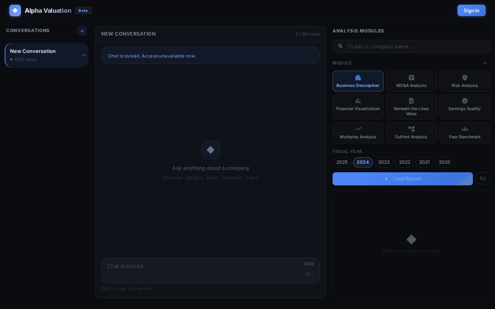Choose fiscal year 2020
The image size is (495, 309).
coord(445,162)
